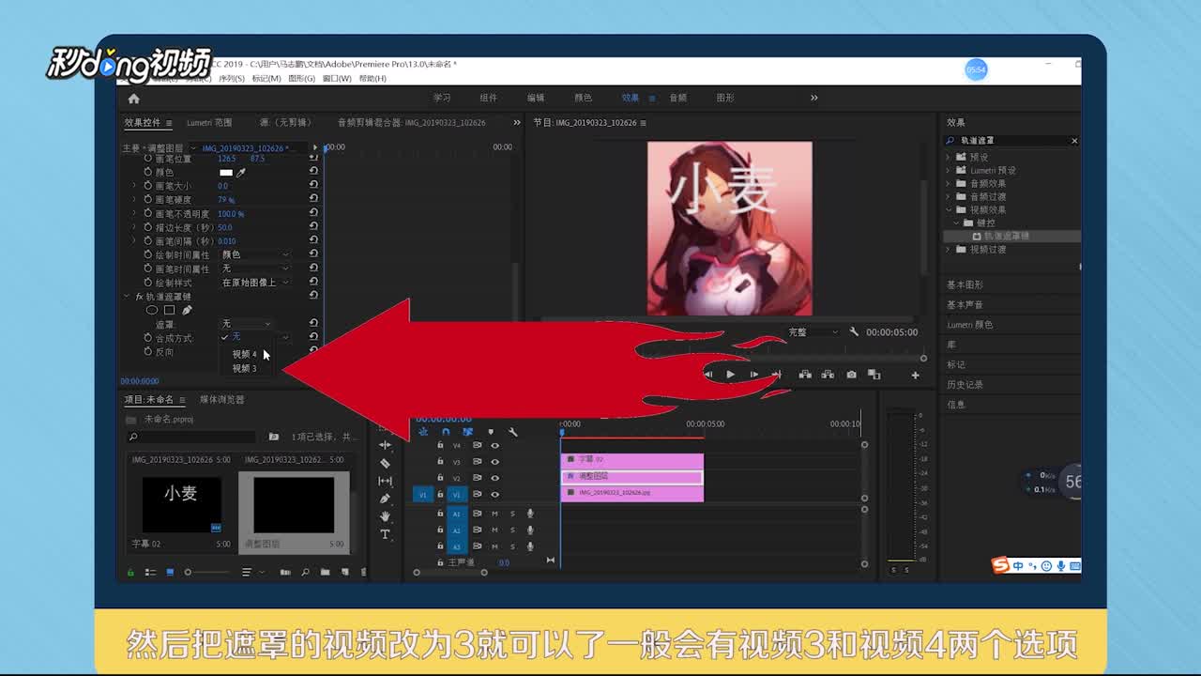Open 绘制时间属性 dropdown showing 颜色
The width and height of the screenshot is (1201, 676).
click(255, 254)
